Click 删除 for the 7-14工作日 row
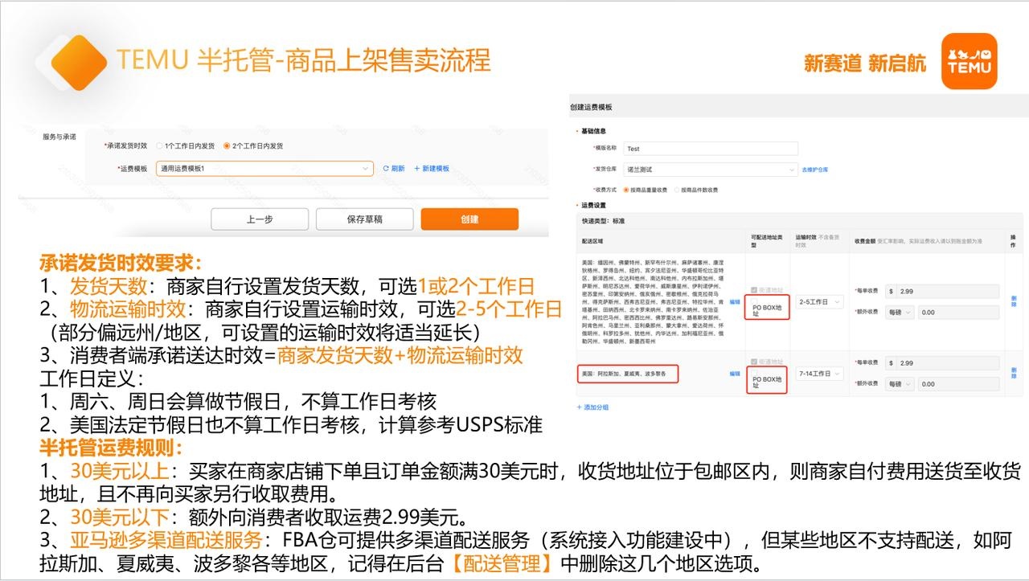This screenshot has height=581, width=1029. coord(1015,373)
